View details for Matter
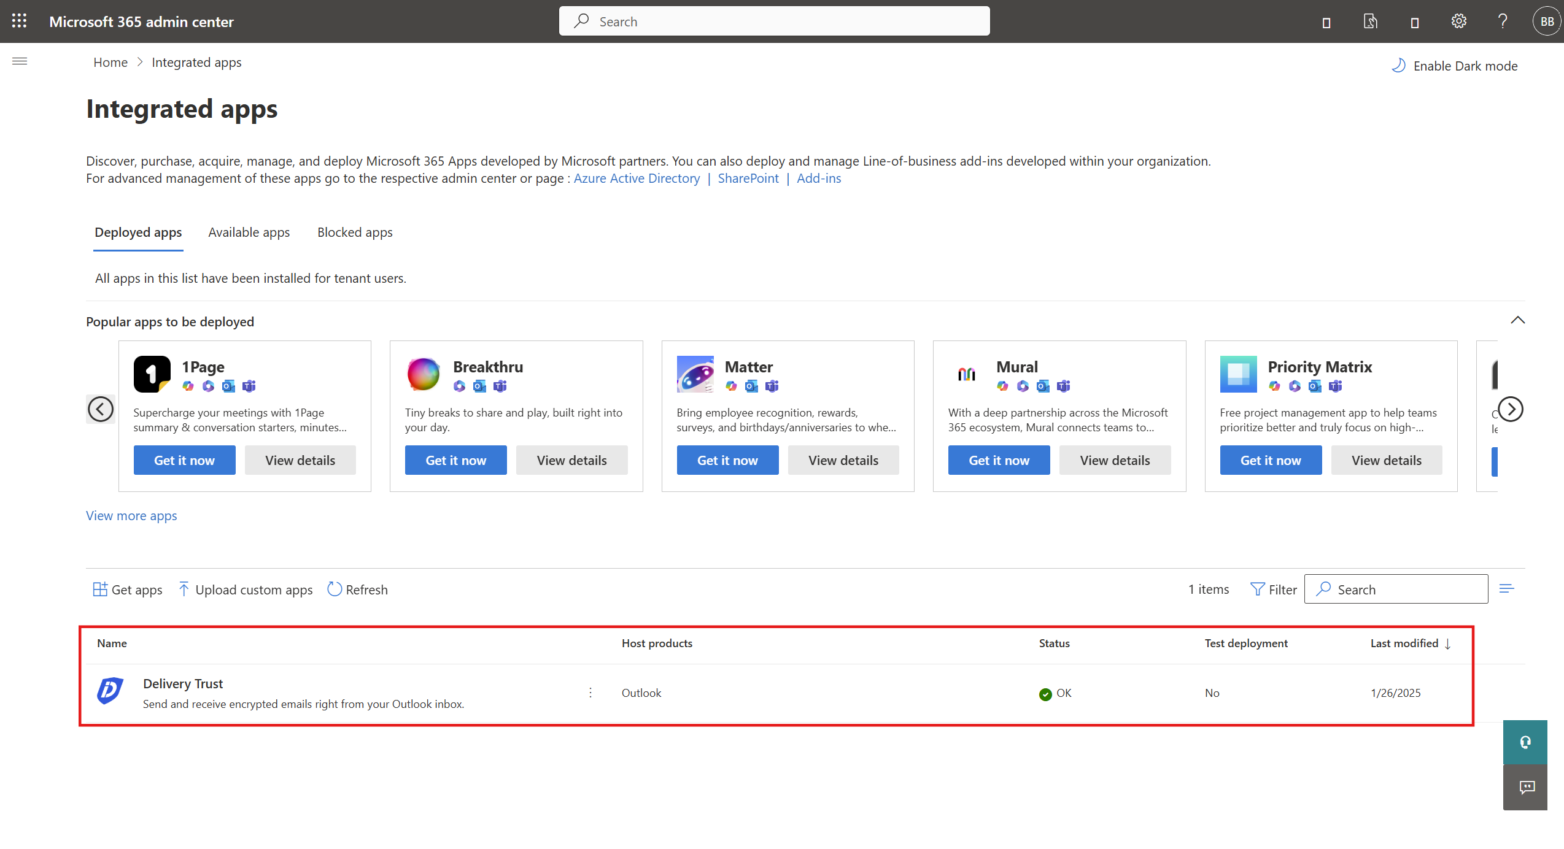The height and width of the screenshot is (849, 1564). [x=843, y=460]
